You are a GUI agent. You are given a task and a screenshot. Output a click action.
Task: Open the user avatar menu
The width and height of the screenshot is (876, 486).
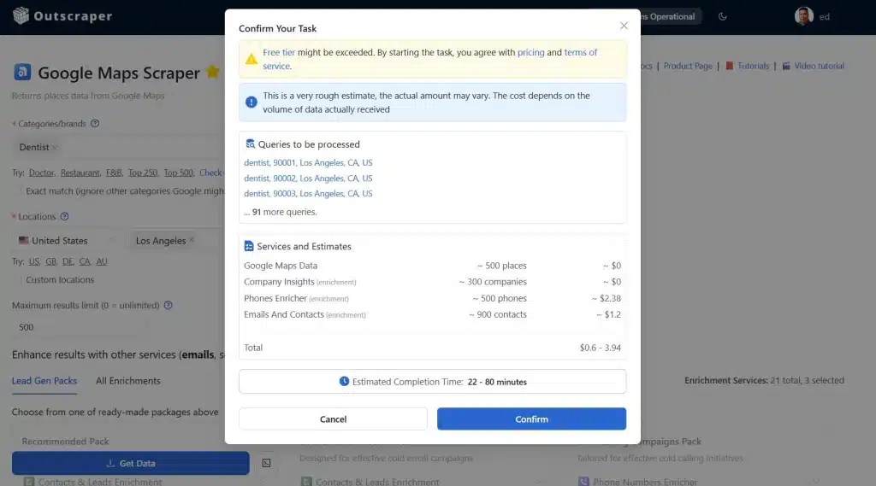point(804,16)
